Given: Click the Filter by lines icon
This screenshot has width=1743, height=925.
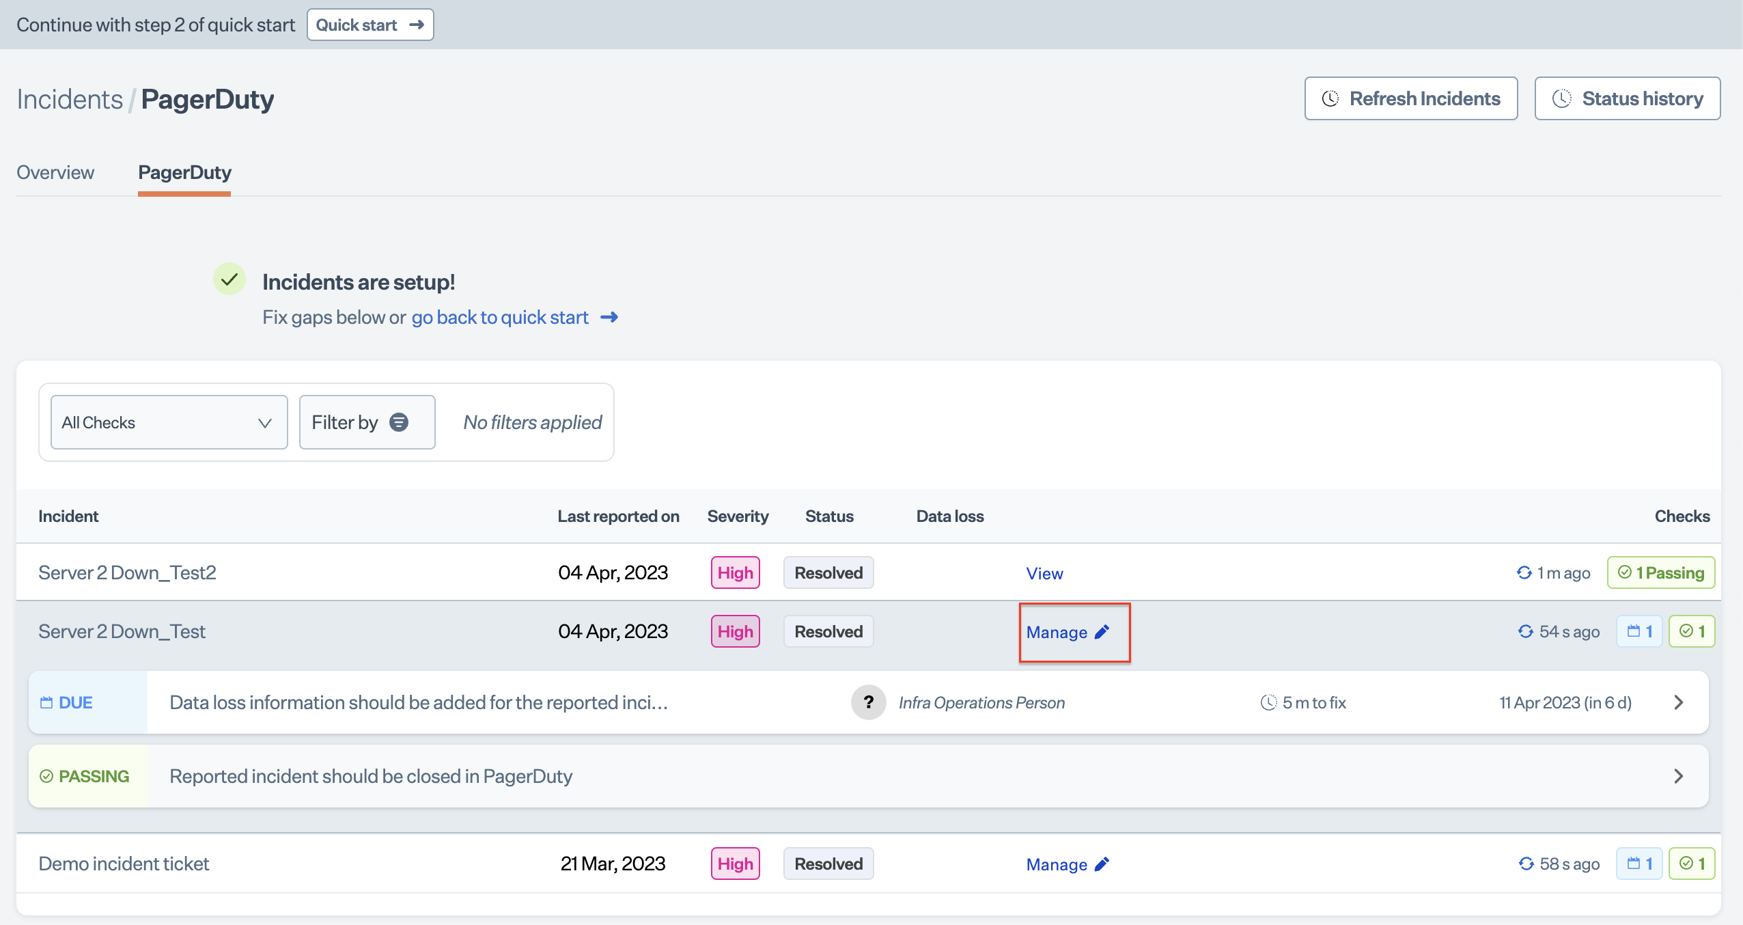Looking at the screenshot, I should [x=399, y=422].
